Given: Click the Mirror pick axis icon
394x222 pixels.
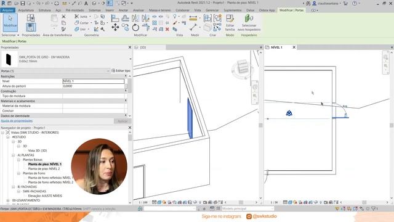Looking at the screenshot, I should [x=135, y=18].
